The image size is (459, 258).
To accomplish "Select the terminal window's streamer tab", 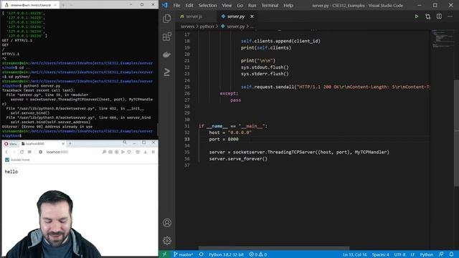I will [30, 5].
